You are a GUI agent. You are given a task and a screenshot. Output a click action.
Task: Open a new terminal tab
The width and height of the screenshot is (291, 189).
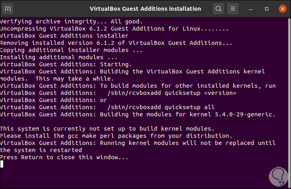pos(8,8)
